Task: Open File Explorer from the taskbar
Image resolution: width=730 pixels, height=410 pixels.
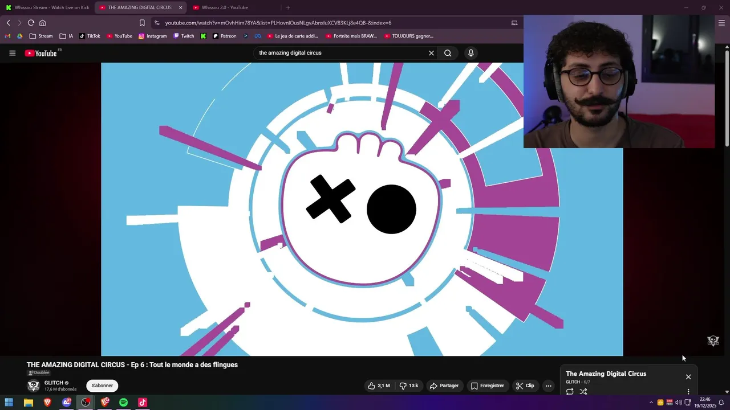Action: (28, 403)
